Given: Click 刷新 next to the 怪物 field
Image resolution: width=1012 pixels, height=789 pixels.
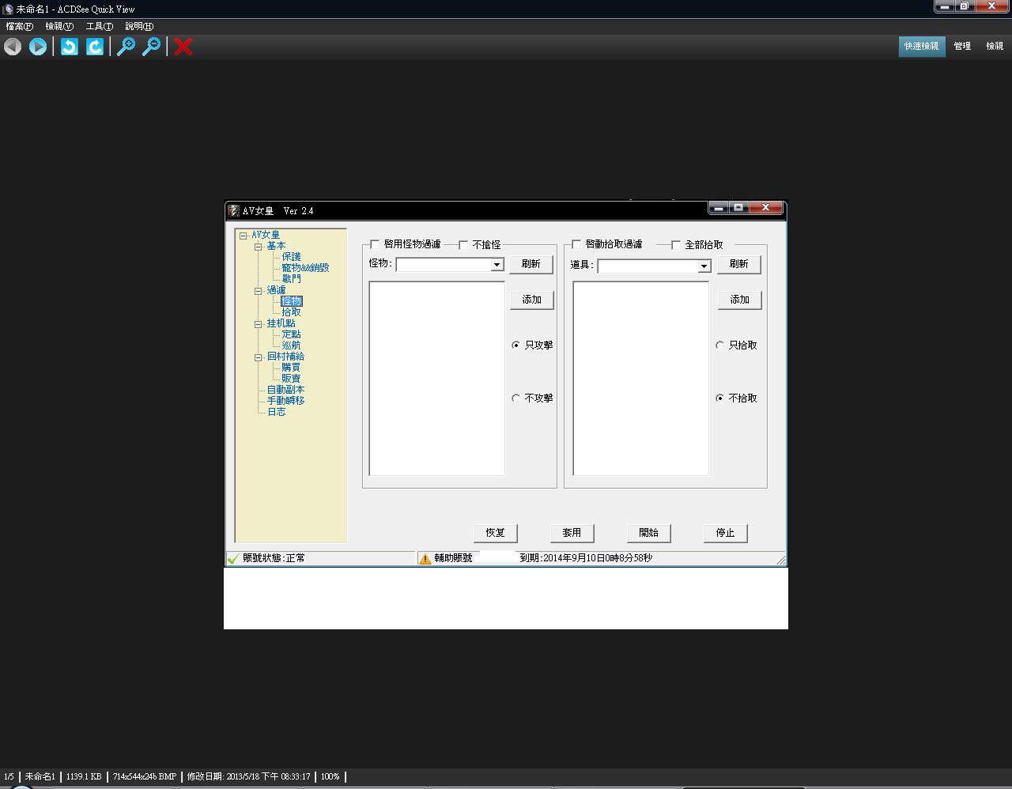Looking at the screenshot, I should tap(531, 264).
